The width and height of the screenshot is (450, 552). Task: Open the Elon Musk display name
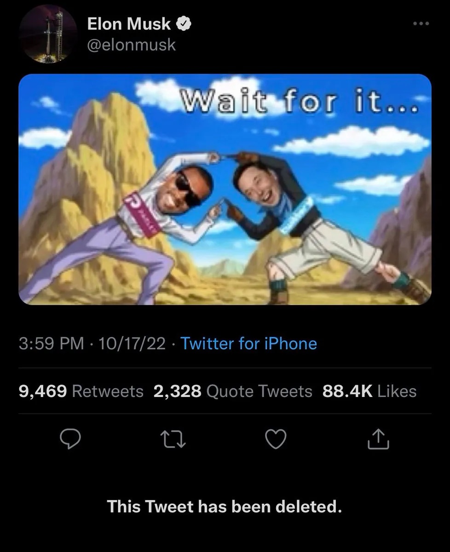130,24
